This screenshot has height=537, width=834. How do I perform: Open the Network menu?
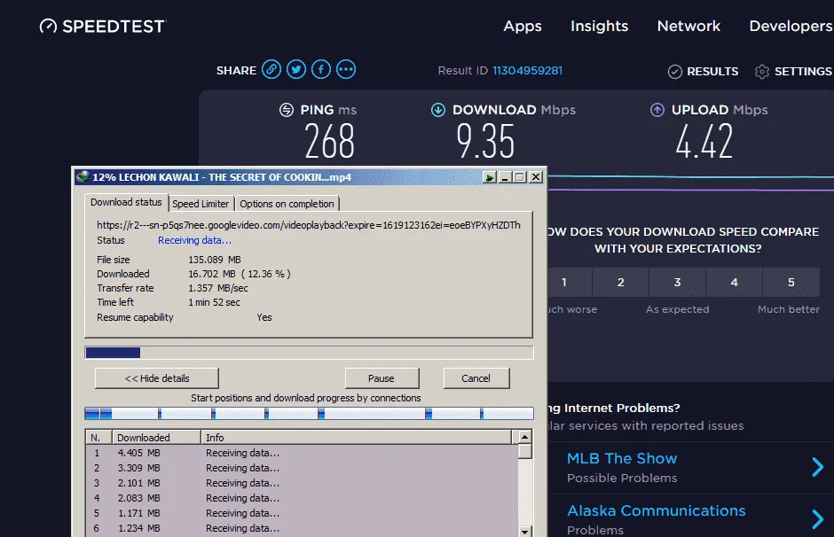(x=688, y=26)
